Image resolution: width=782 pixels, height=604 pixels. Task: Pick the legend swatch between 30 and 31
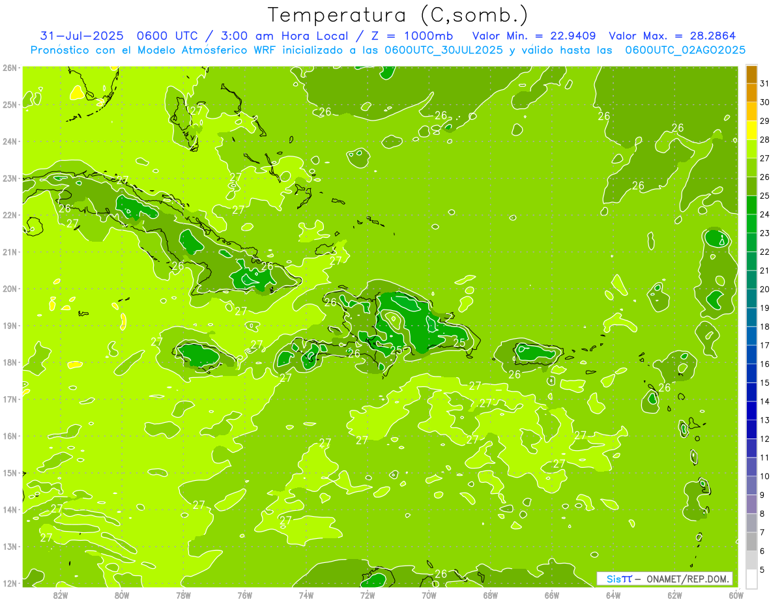click(x=751, y=93)
